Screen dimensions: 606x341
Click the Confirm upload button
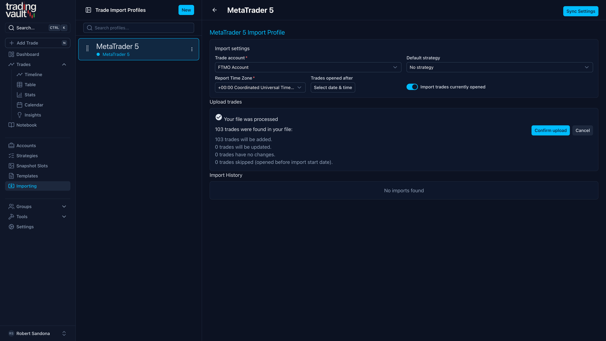tap(550, 130)
